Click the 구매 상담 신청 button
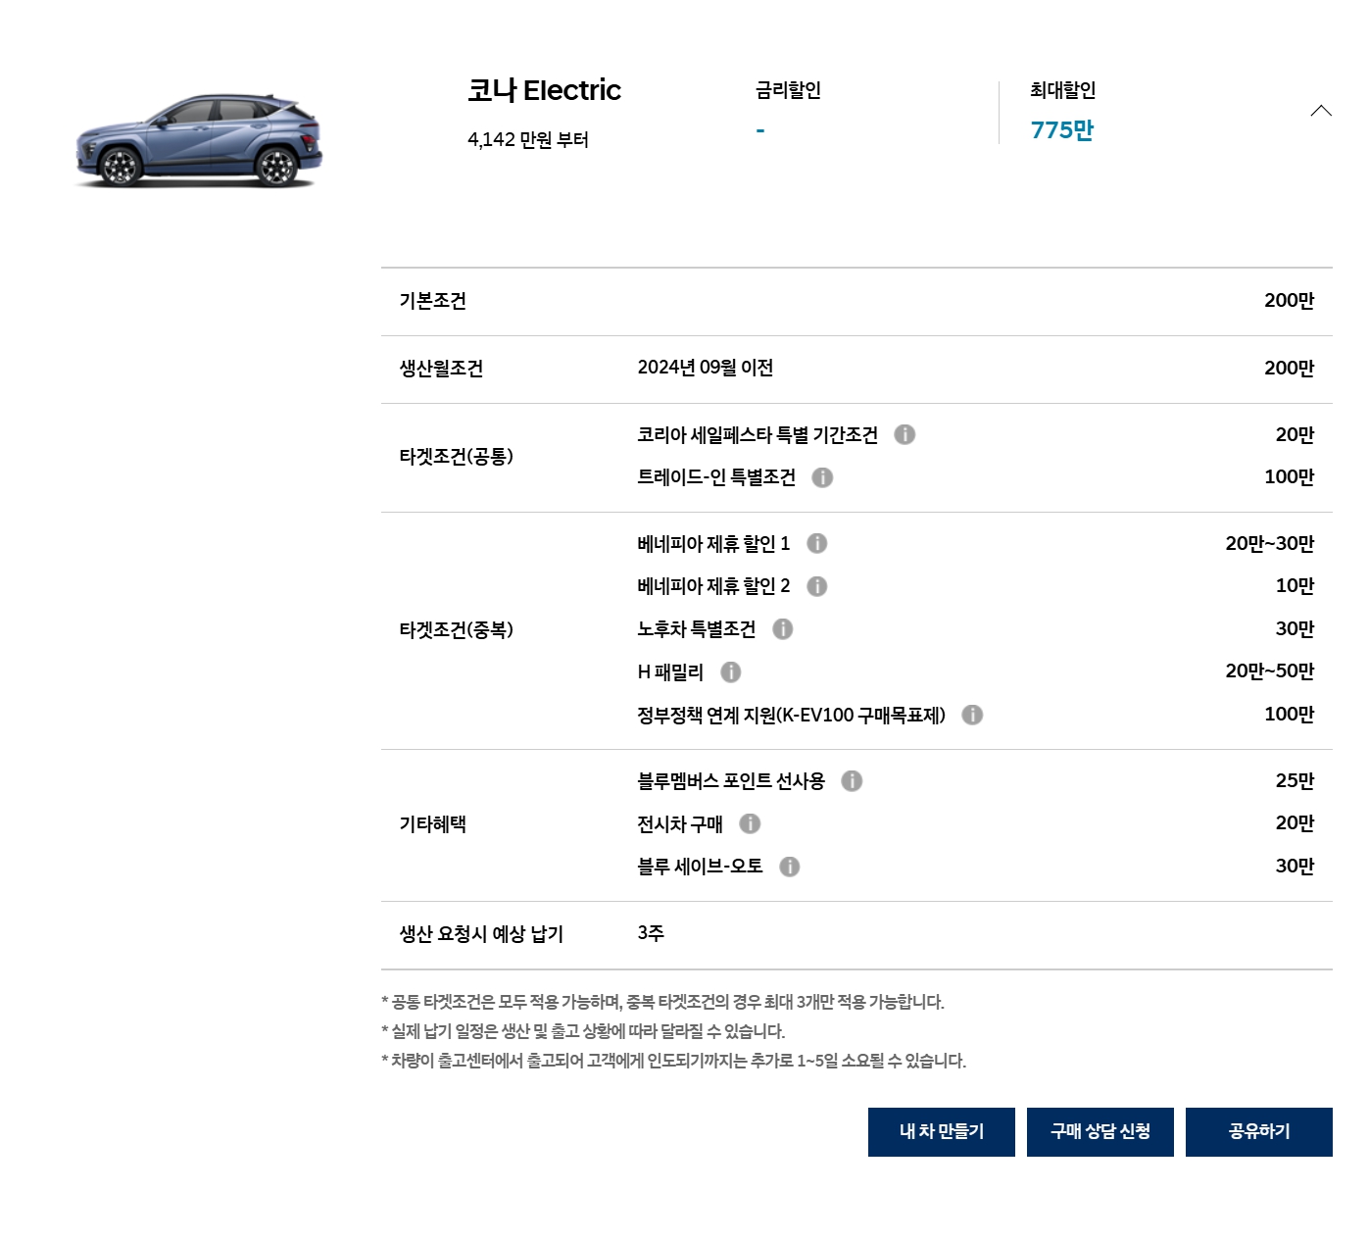The image size is (1369, 1241). click(x=1100, y=1132)
